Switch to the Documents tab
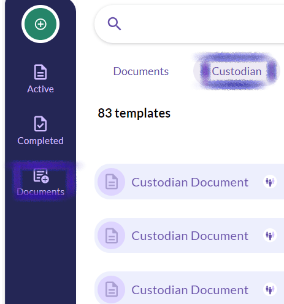 click(x=141, y=71)
